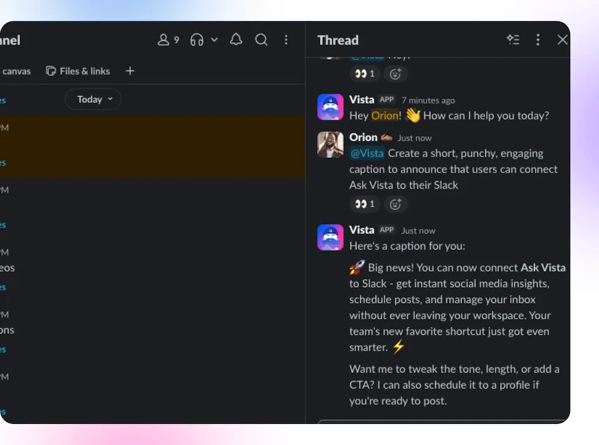Screen dimensions: 599x445
Task: Switch to the canvas tab
Action: [15, 71]
